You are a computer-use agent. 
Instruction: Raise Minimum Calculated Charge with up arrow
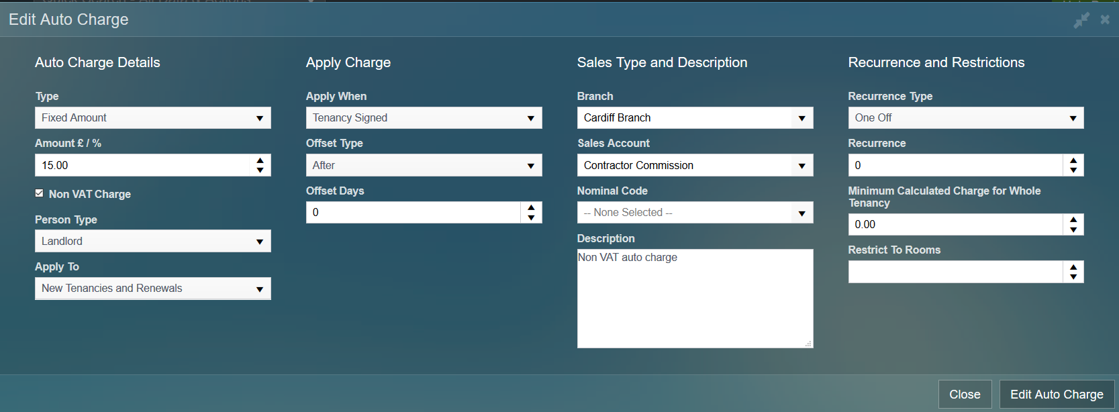1073,219
